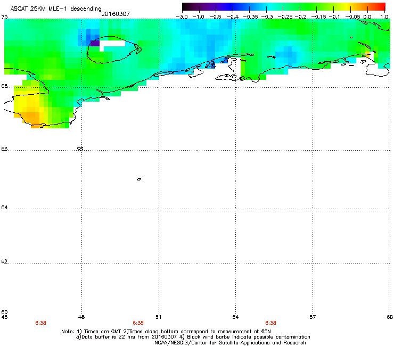Click the red 6:38 time between longitudes 48 and 51

pyautogui.click(x=138, y=323)
